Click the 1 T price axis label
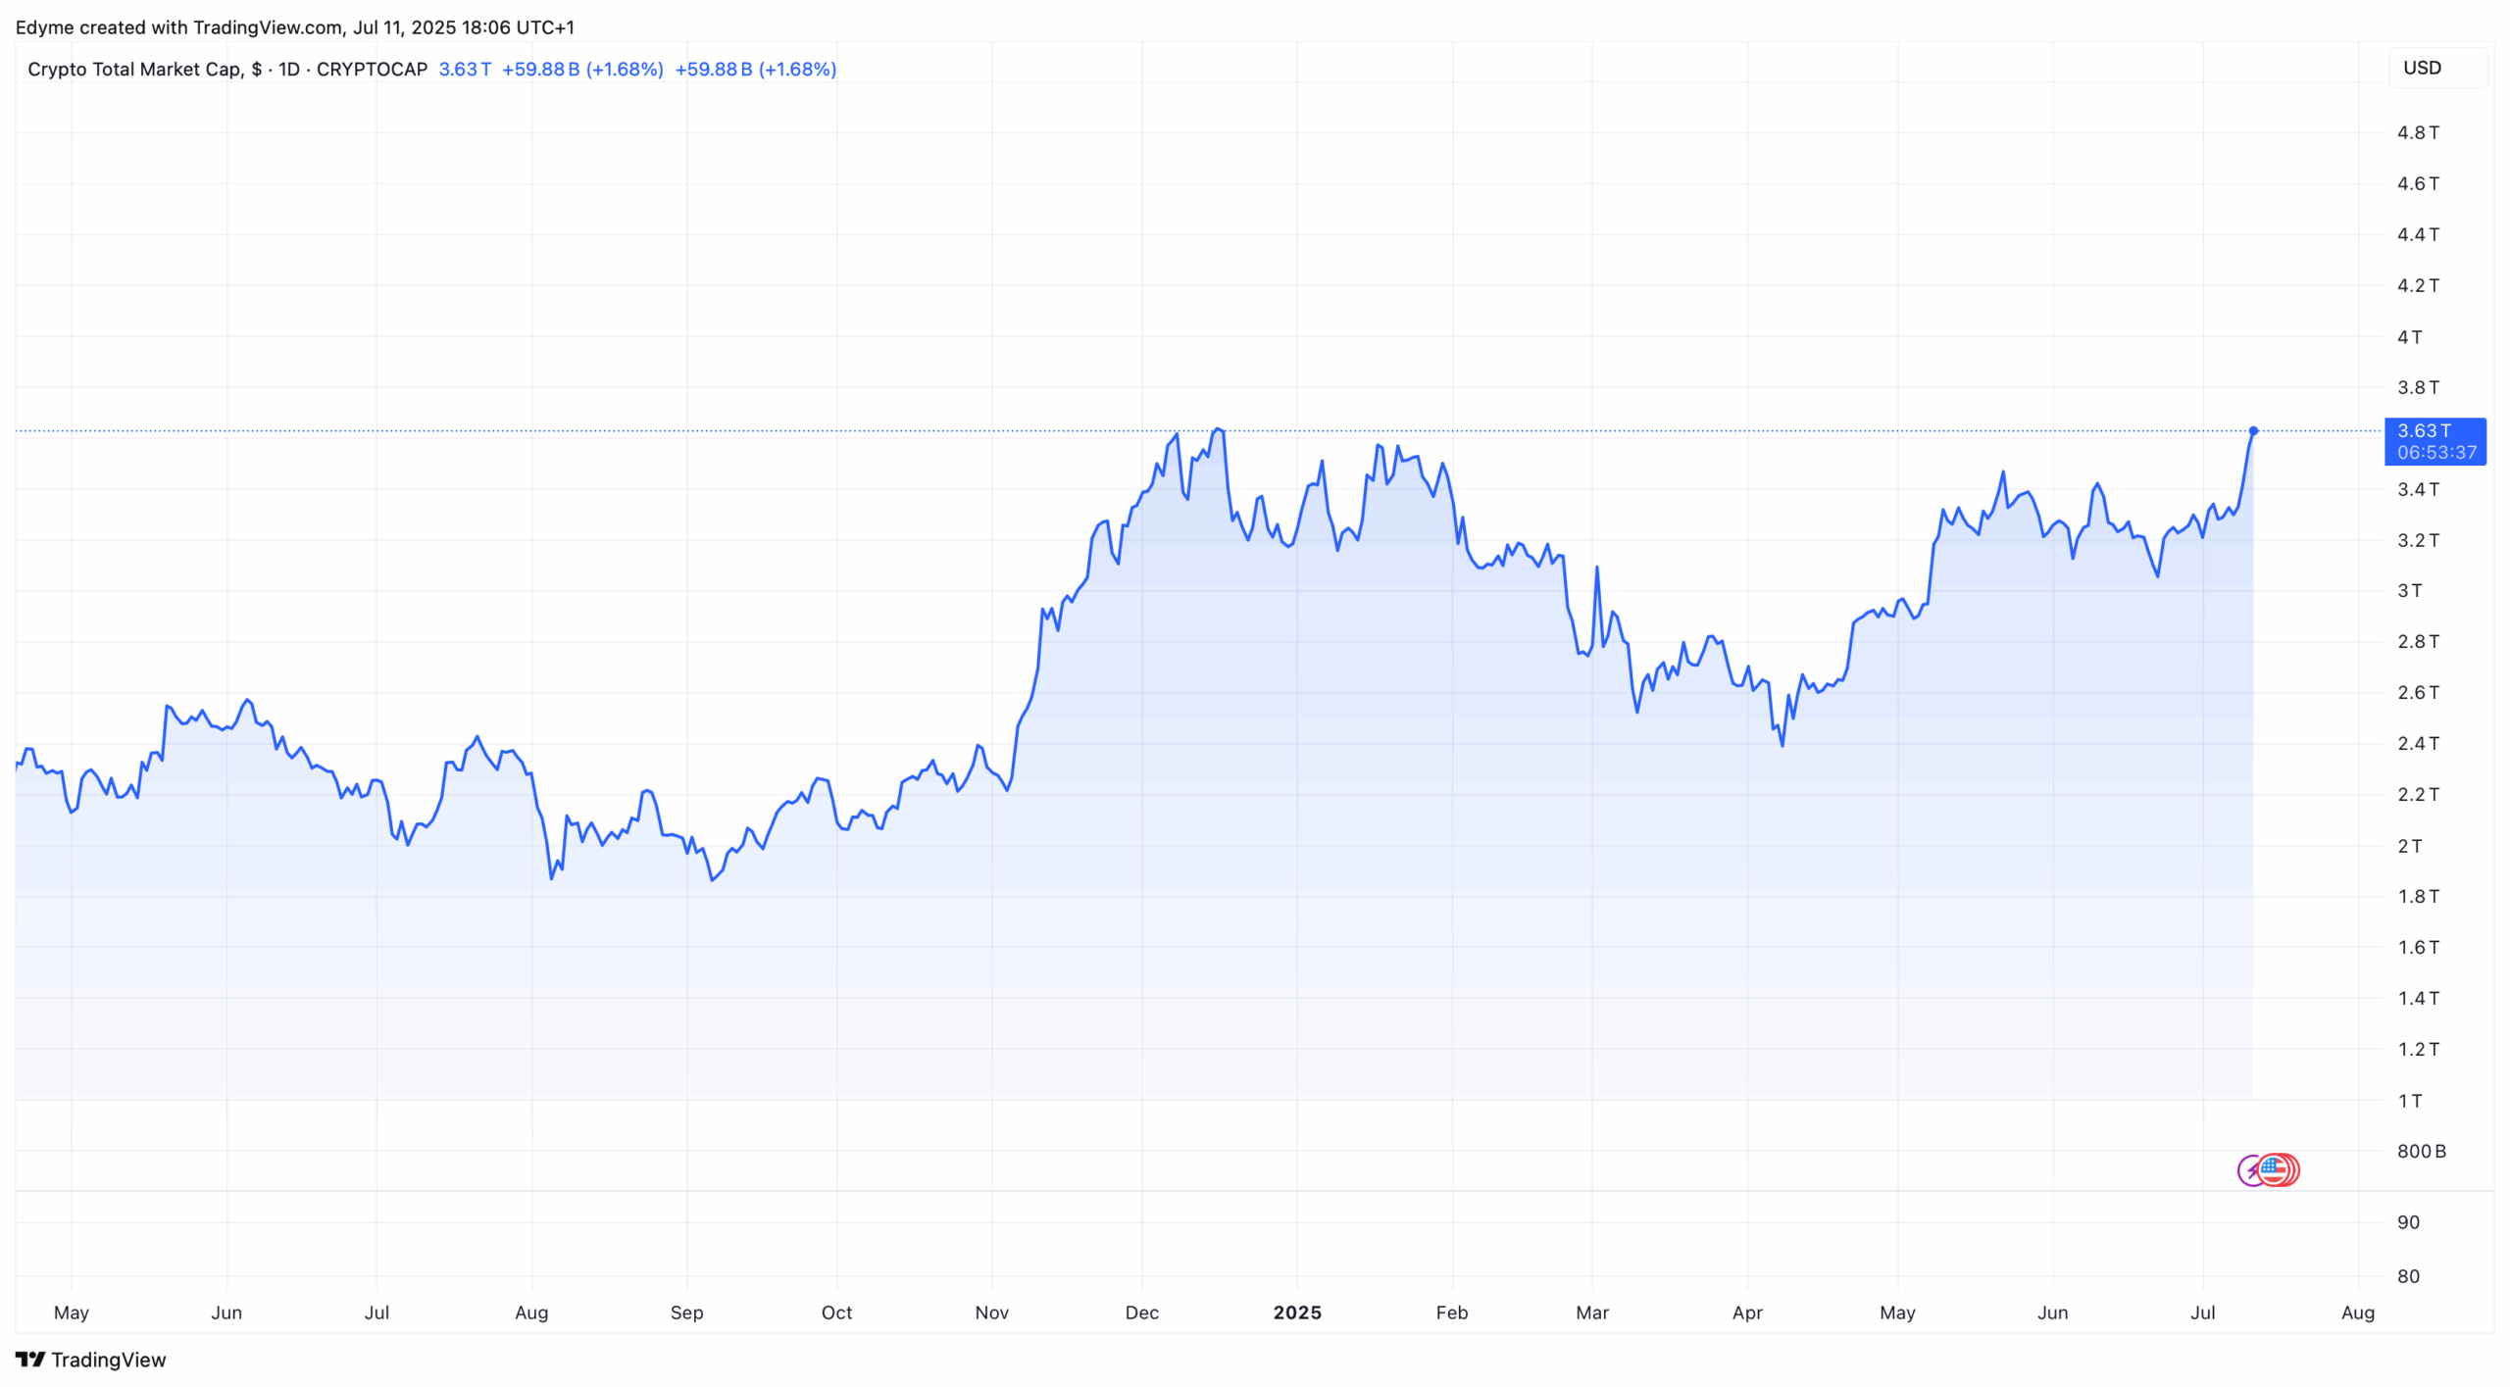Screen dimensions: 2510x1387 [x=2409, y=1100]
